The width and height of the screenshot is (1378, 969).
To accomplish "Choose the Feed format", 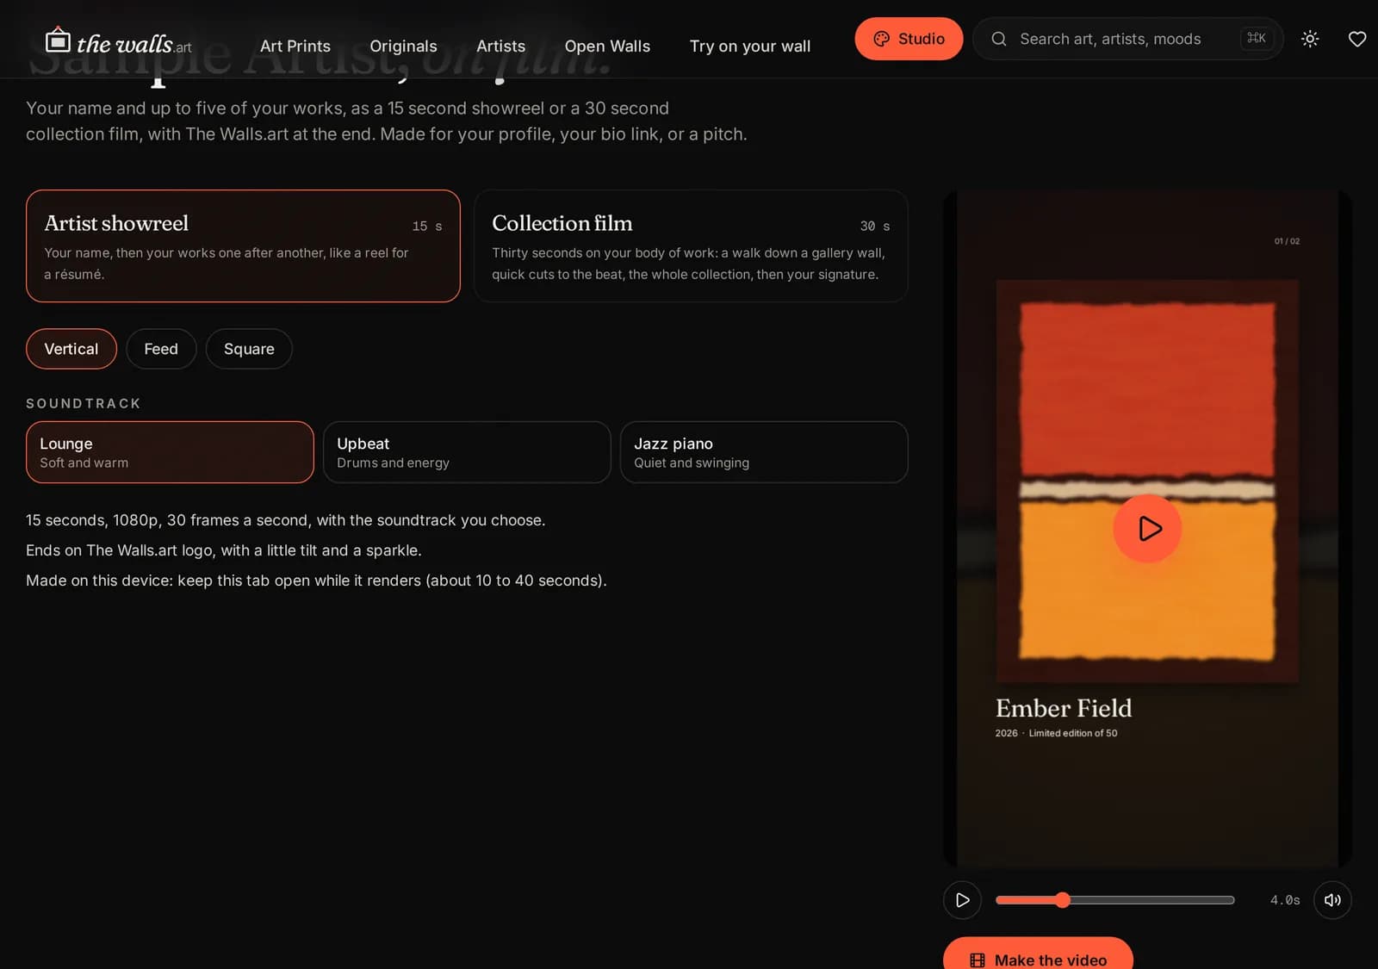I will tap(161, 349).
